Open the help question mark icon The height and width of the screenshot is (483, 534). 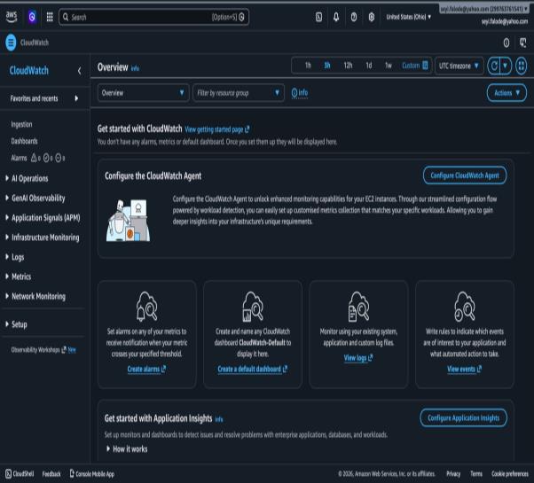click(x=354, y=17)
